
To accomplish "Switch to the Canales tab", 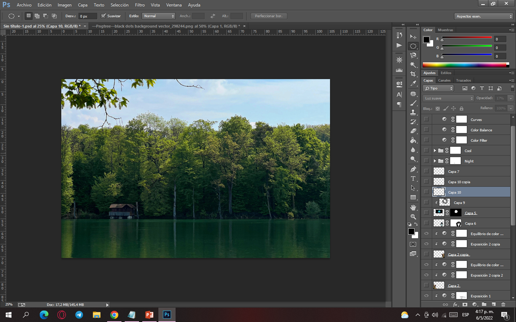I will [x=444, y=80].
